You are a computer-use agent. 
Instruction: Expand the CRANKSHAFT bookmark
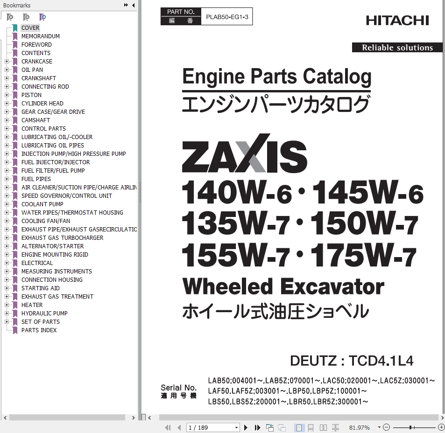tap(7, 78)
